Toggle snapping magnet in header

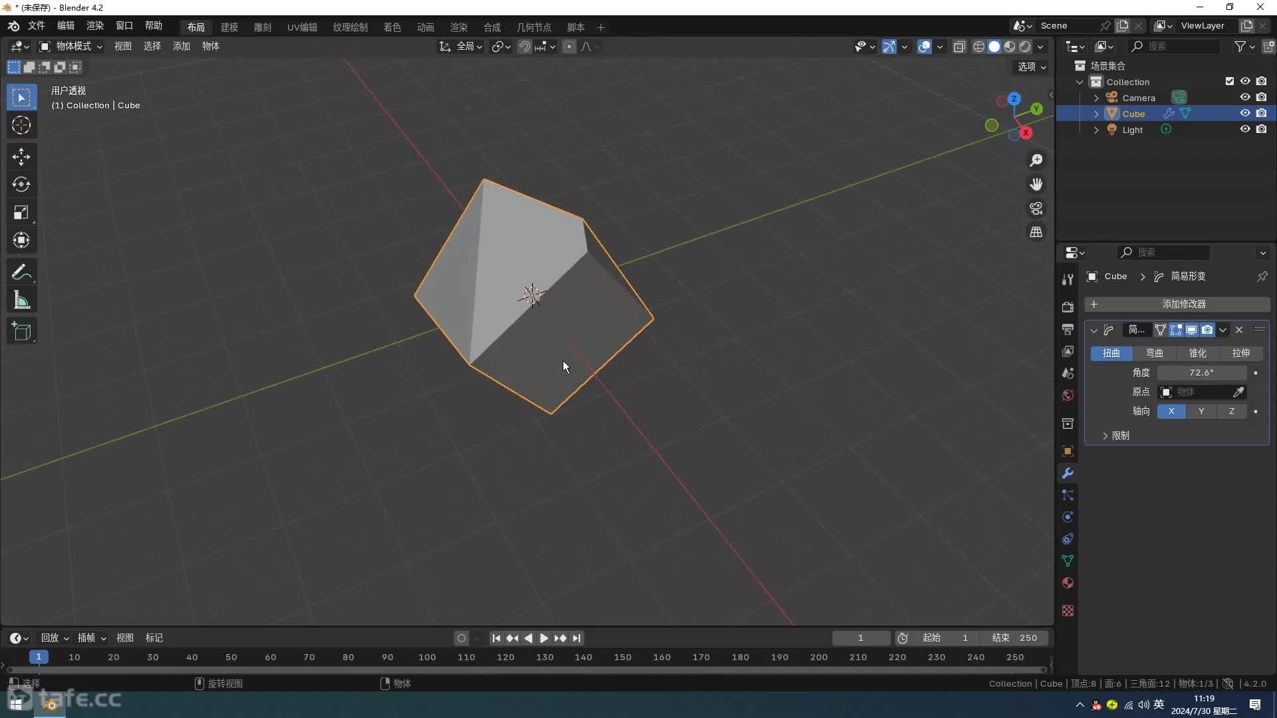(525, 47)
